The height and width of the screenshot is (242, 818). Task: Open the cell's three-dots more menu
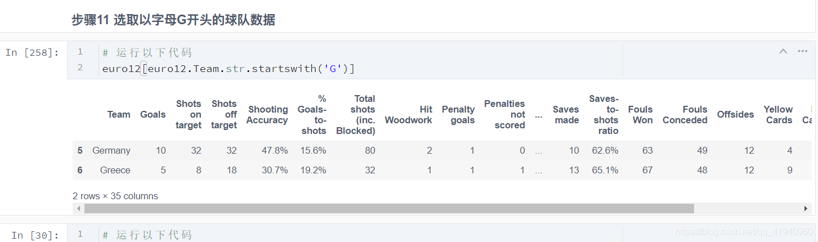tap(802, 51)
